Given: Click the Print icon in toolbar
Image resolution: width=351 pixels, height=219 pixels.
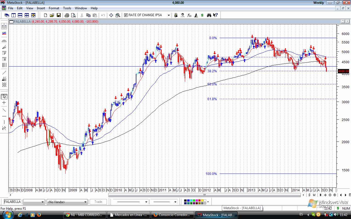Looking at the screenshot, I should pyautogui.click(x=67, y=15).
